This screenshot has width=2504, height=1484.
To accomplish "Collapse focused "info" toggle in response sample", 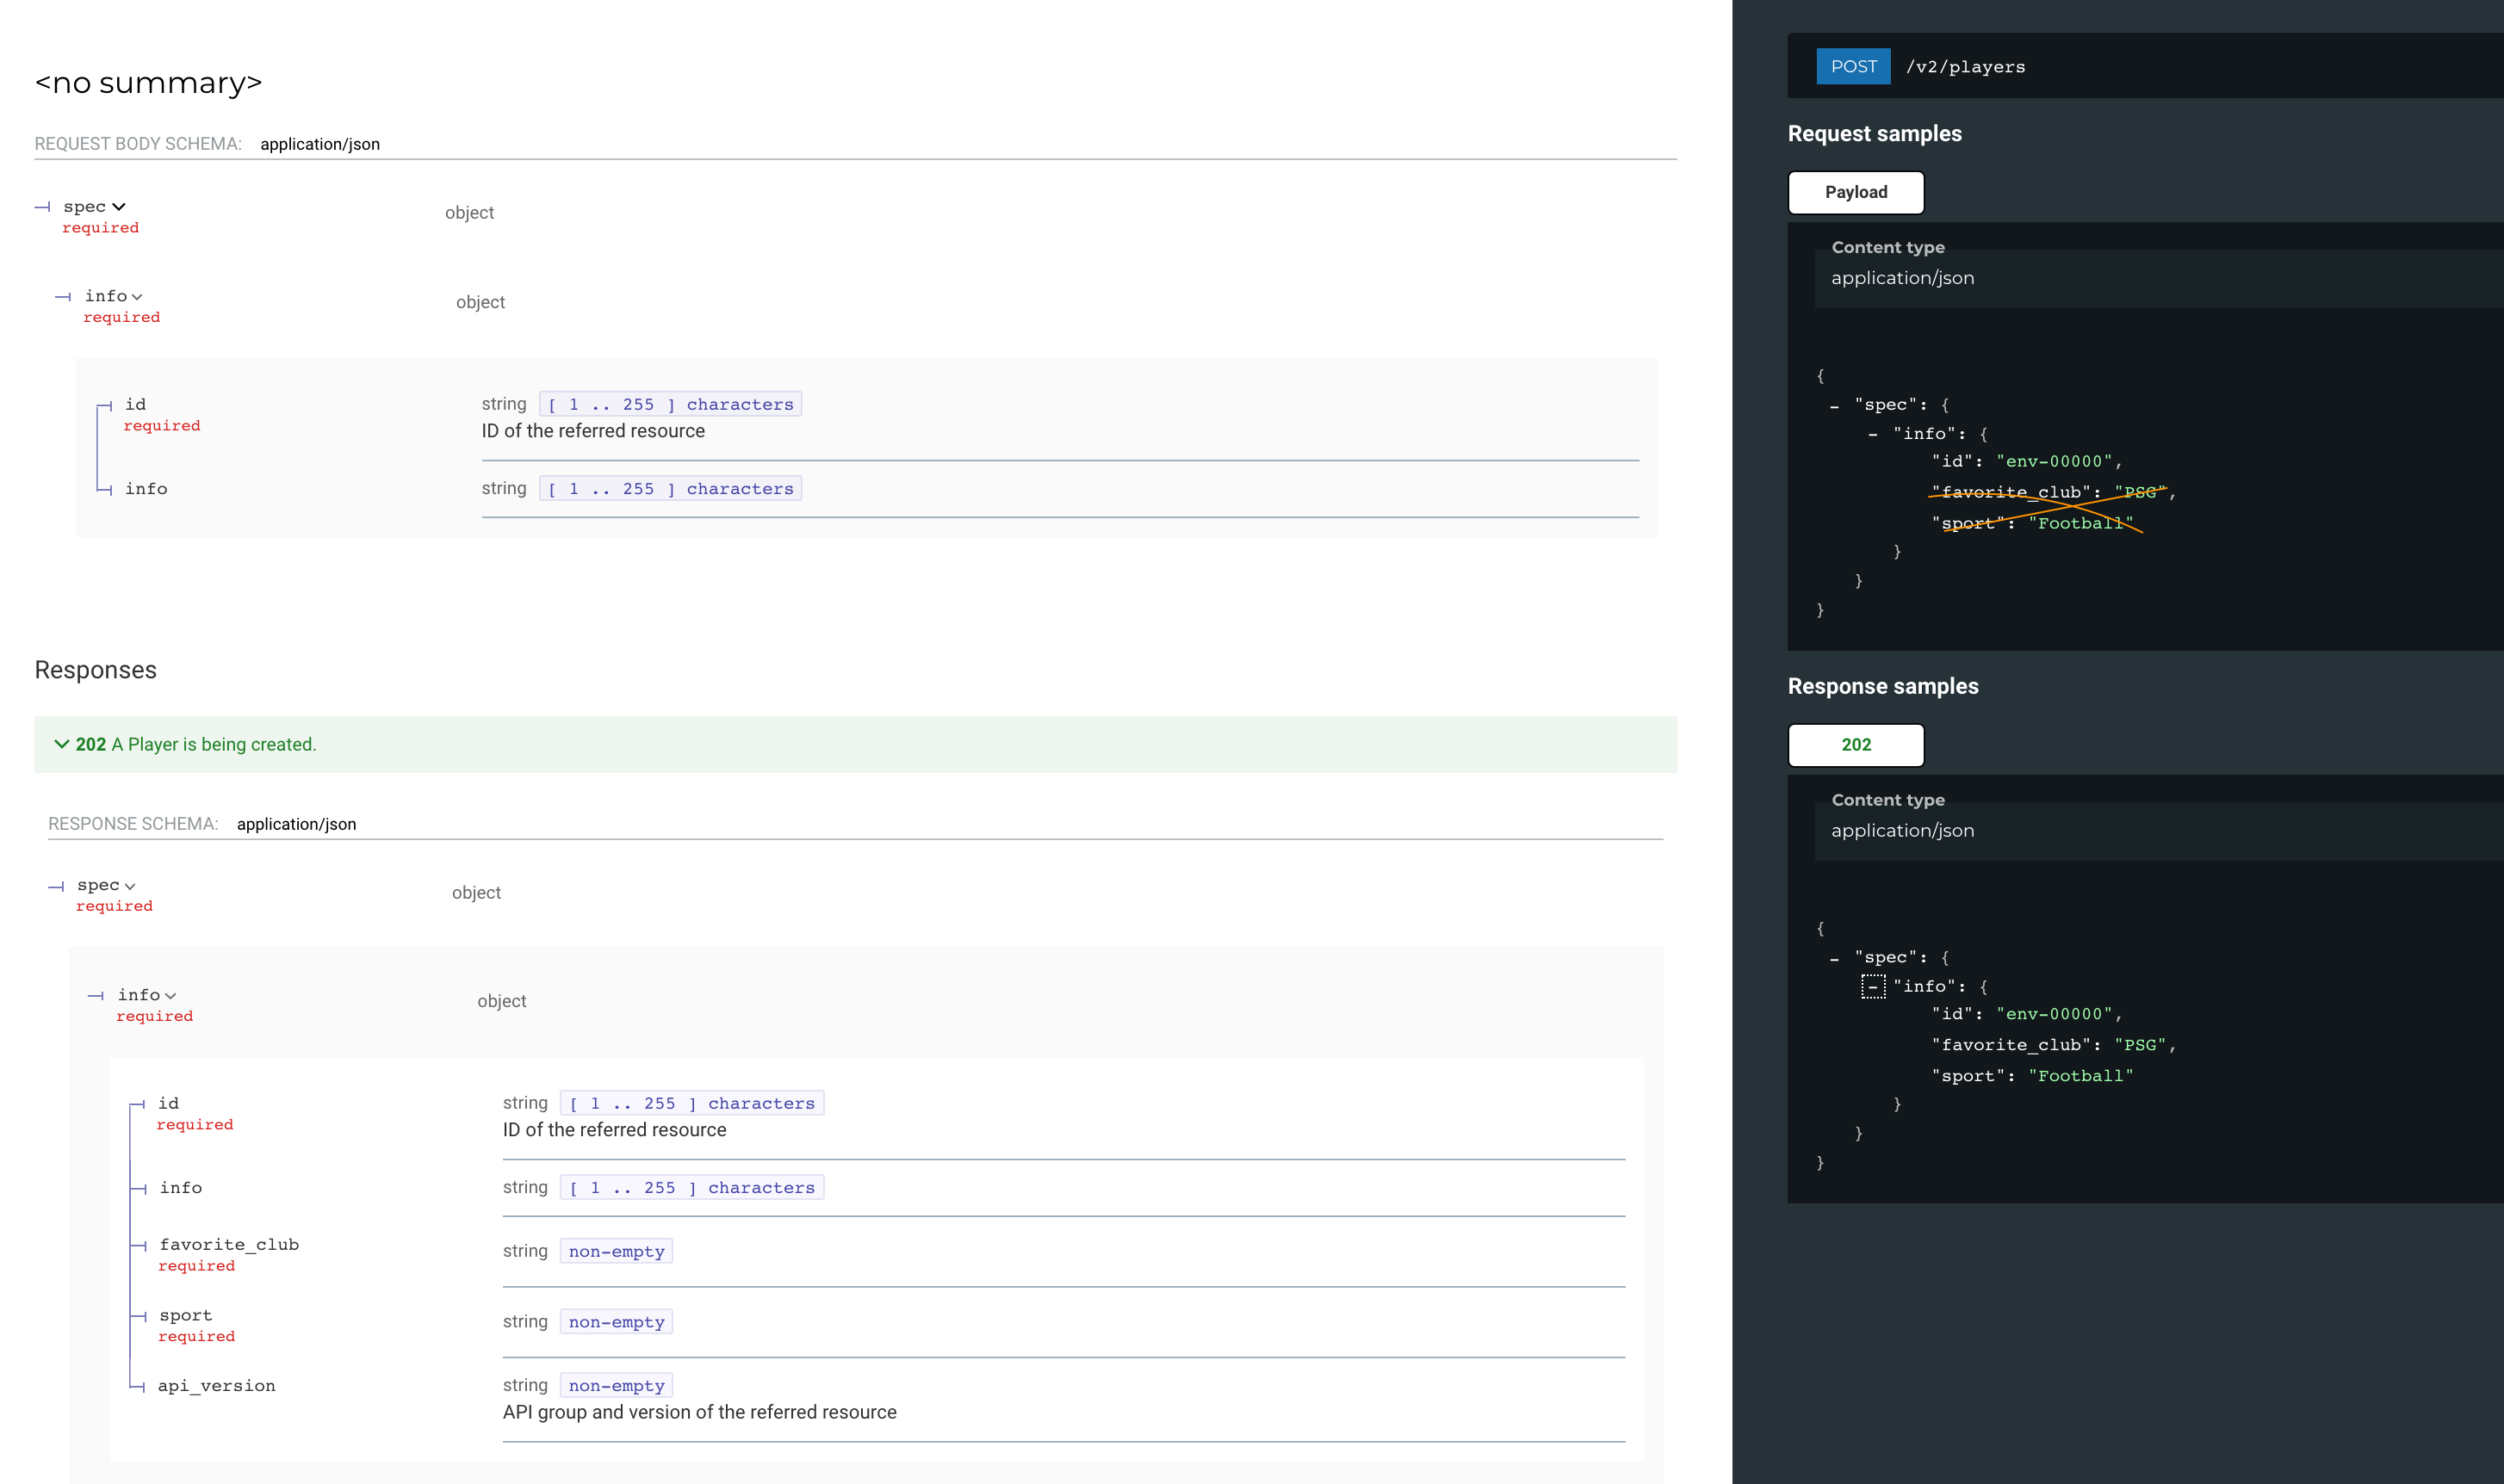I will 1873,987.
